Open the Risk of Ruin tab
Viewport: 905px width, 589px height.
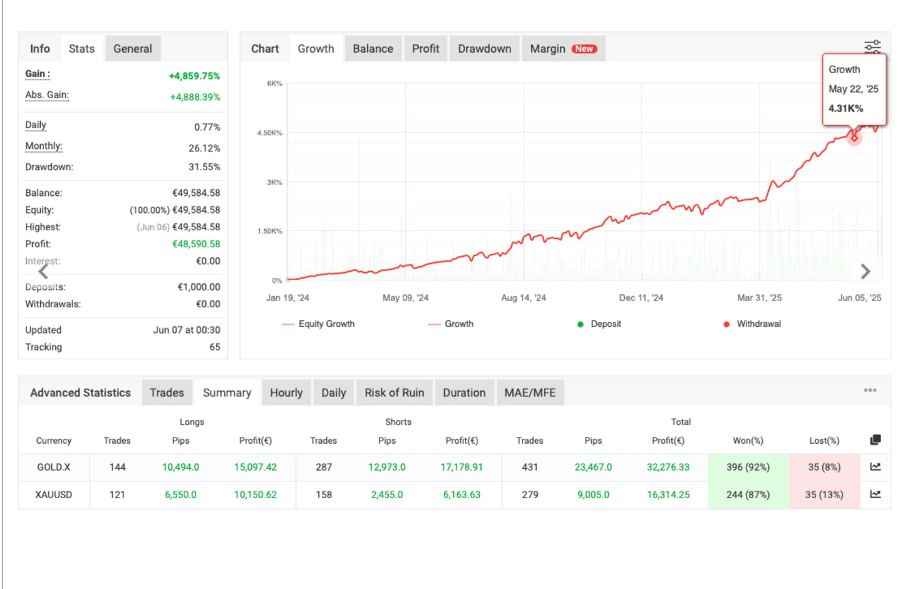point(395,393)
